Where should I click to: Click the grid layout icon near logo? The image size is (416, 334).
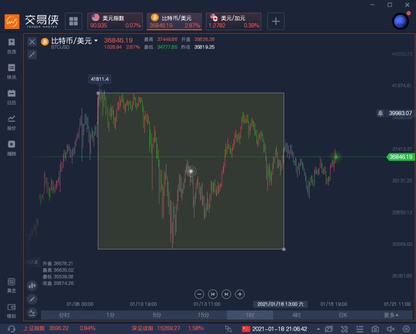click(x=74, y=21)
